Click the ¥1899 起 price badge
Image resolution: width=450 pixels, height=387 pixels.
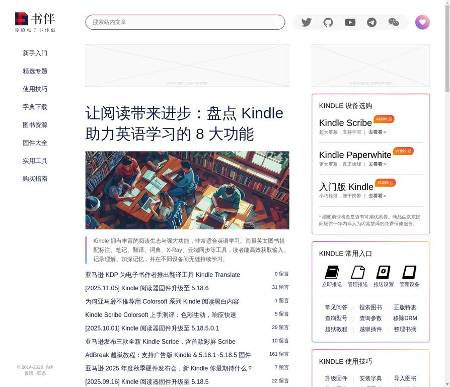point(403,151)
